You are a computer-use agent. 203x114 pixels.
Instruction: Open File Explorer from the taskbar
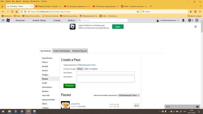point(10,111)
